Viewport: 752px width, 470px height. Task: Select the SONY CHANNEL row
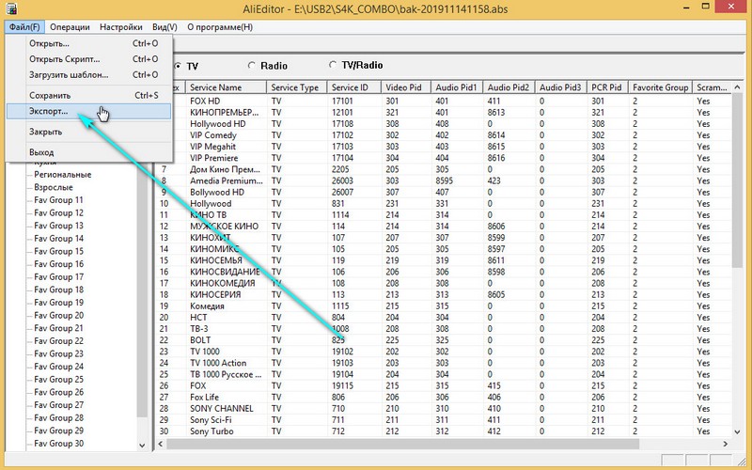(444, 409)
